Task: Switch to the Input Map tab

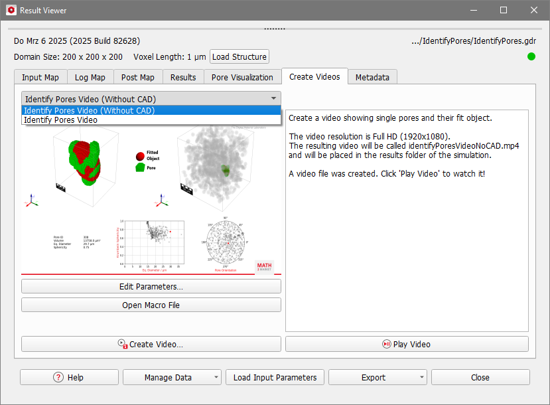Action: 40,77
